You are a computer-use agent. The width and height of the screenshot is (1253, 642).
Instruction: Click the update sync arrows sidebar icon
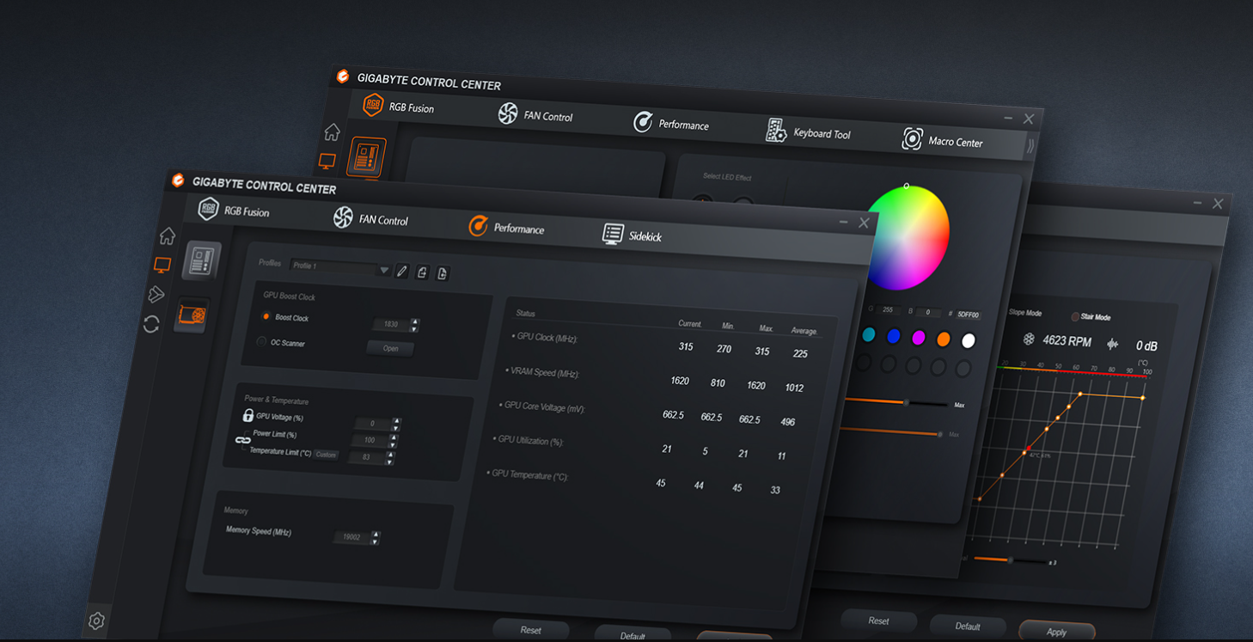151,324
